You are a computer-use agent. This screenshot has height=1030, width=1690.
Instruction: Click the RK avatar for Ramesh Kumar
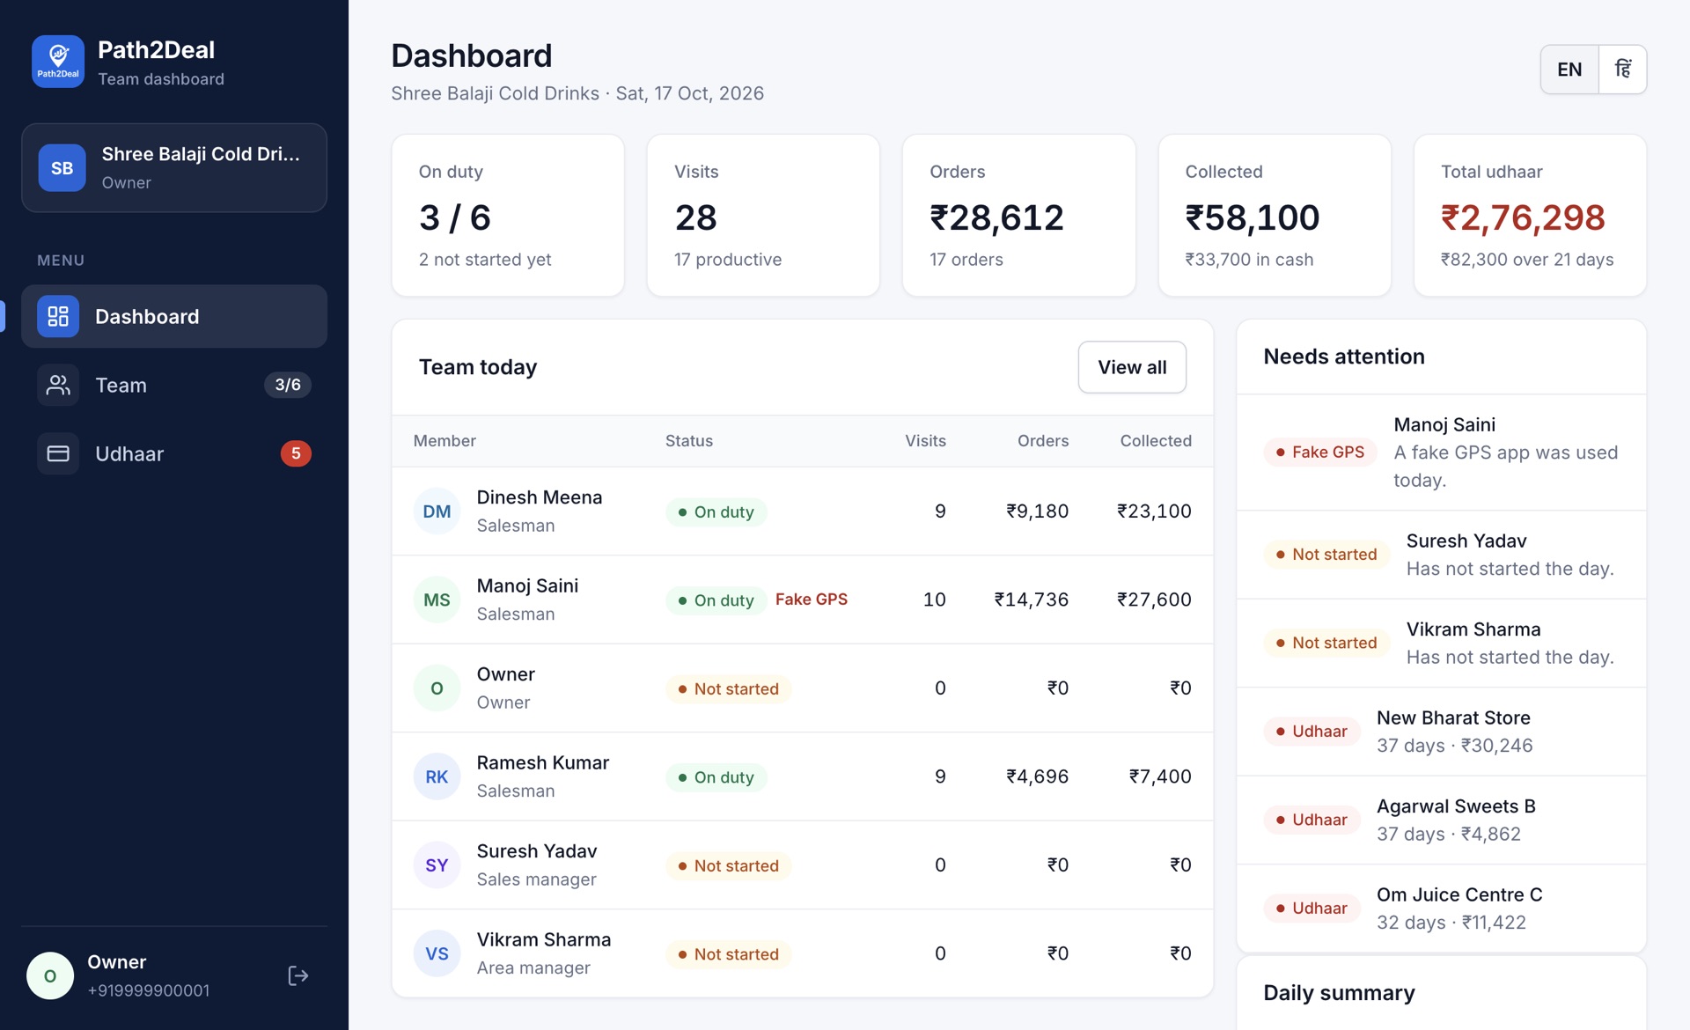[437, 776]
